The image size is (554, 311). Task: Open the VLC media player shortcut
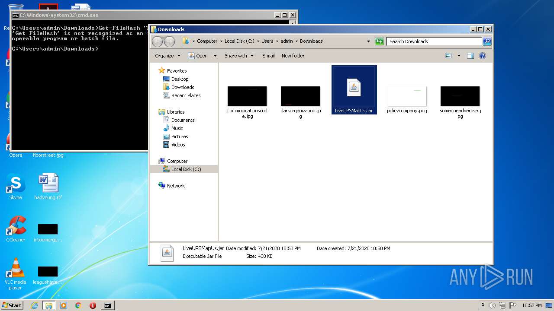[16, 274]
